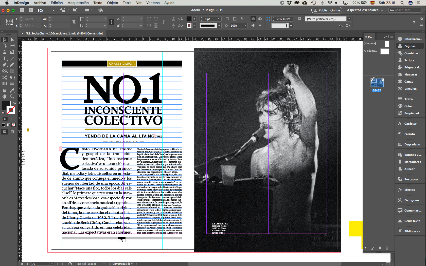Toggle formatting affects text button
Image resolution: width=426 pixels, height=266 pixels.
click(11, 119)
